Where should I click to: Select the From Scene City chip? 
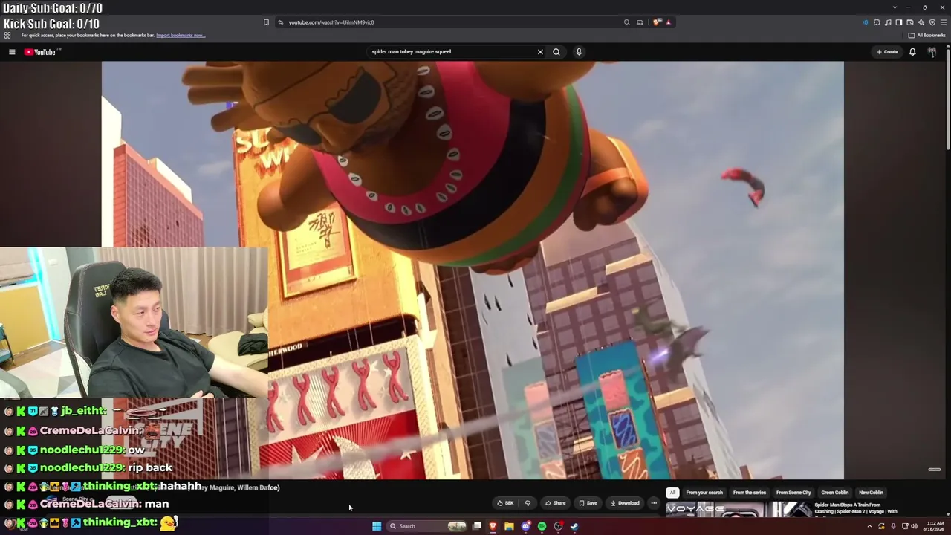[793, 493]
